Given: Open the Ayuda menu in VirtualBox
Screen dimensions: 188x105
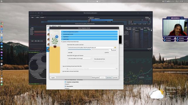Looking at the screenshot, I should click(59, 26).
